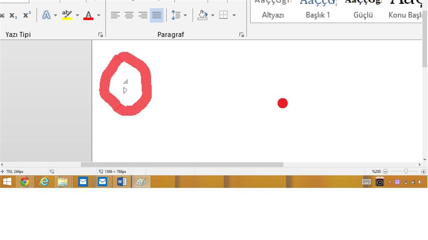The height and width of the screenshot is (240, 428).
Task: Expand the font color dropdown arrow
Action: [99, 15]
